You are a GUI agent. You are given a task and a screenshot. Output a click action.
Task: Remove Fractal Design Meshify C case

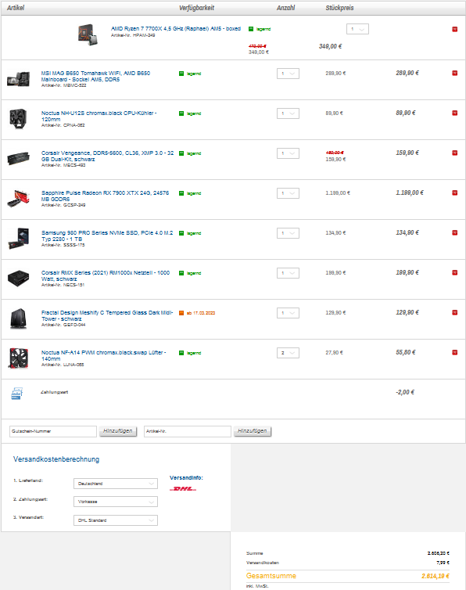pos(454,312)
